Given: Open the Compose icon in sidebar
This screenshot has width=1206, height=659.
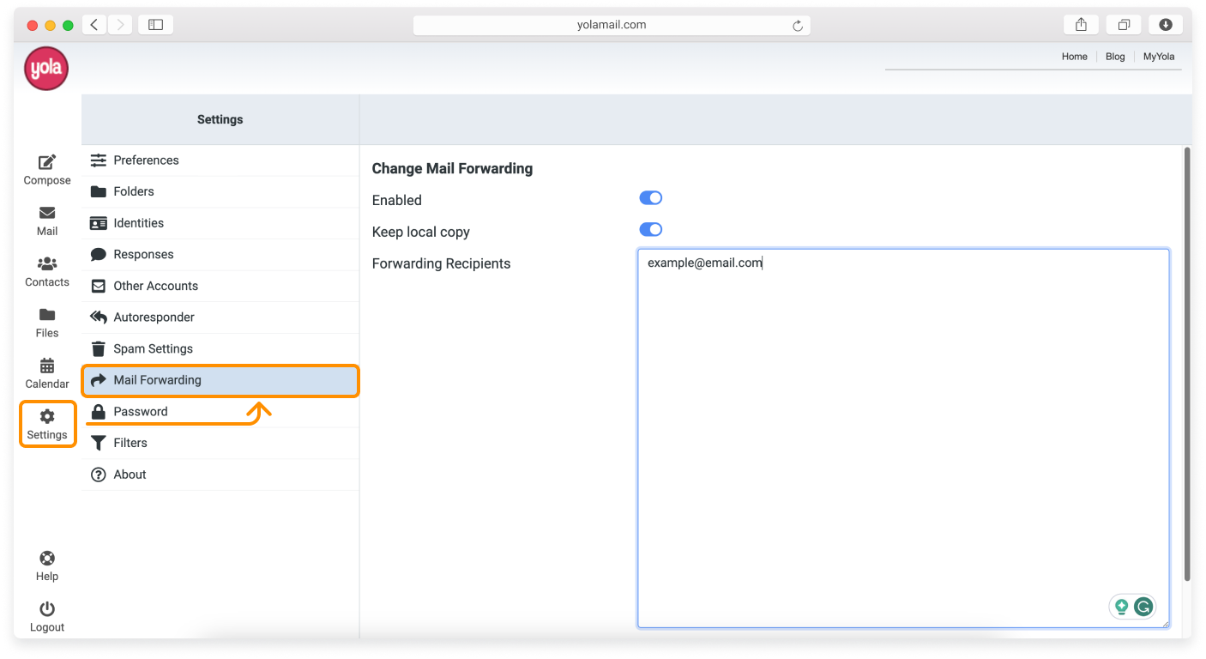Looking at the screenshot, I should point(46,163).
